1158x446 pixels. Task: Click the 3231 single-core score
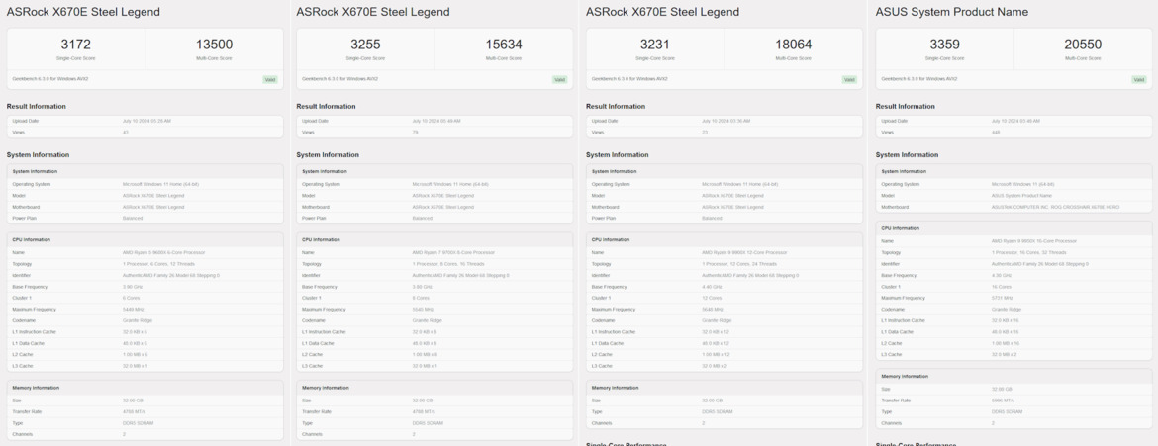click(655, 45)
